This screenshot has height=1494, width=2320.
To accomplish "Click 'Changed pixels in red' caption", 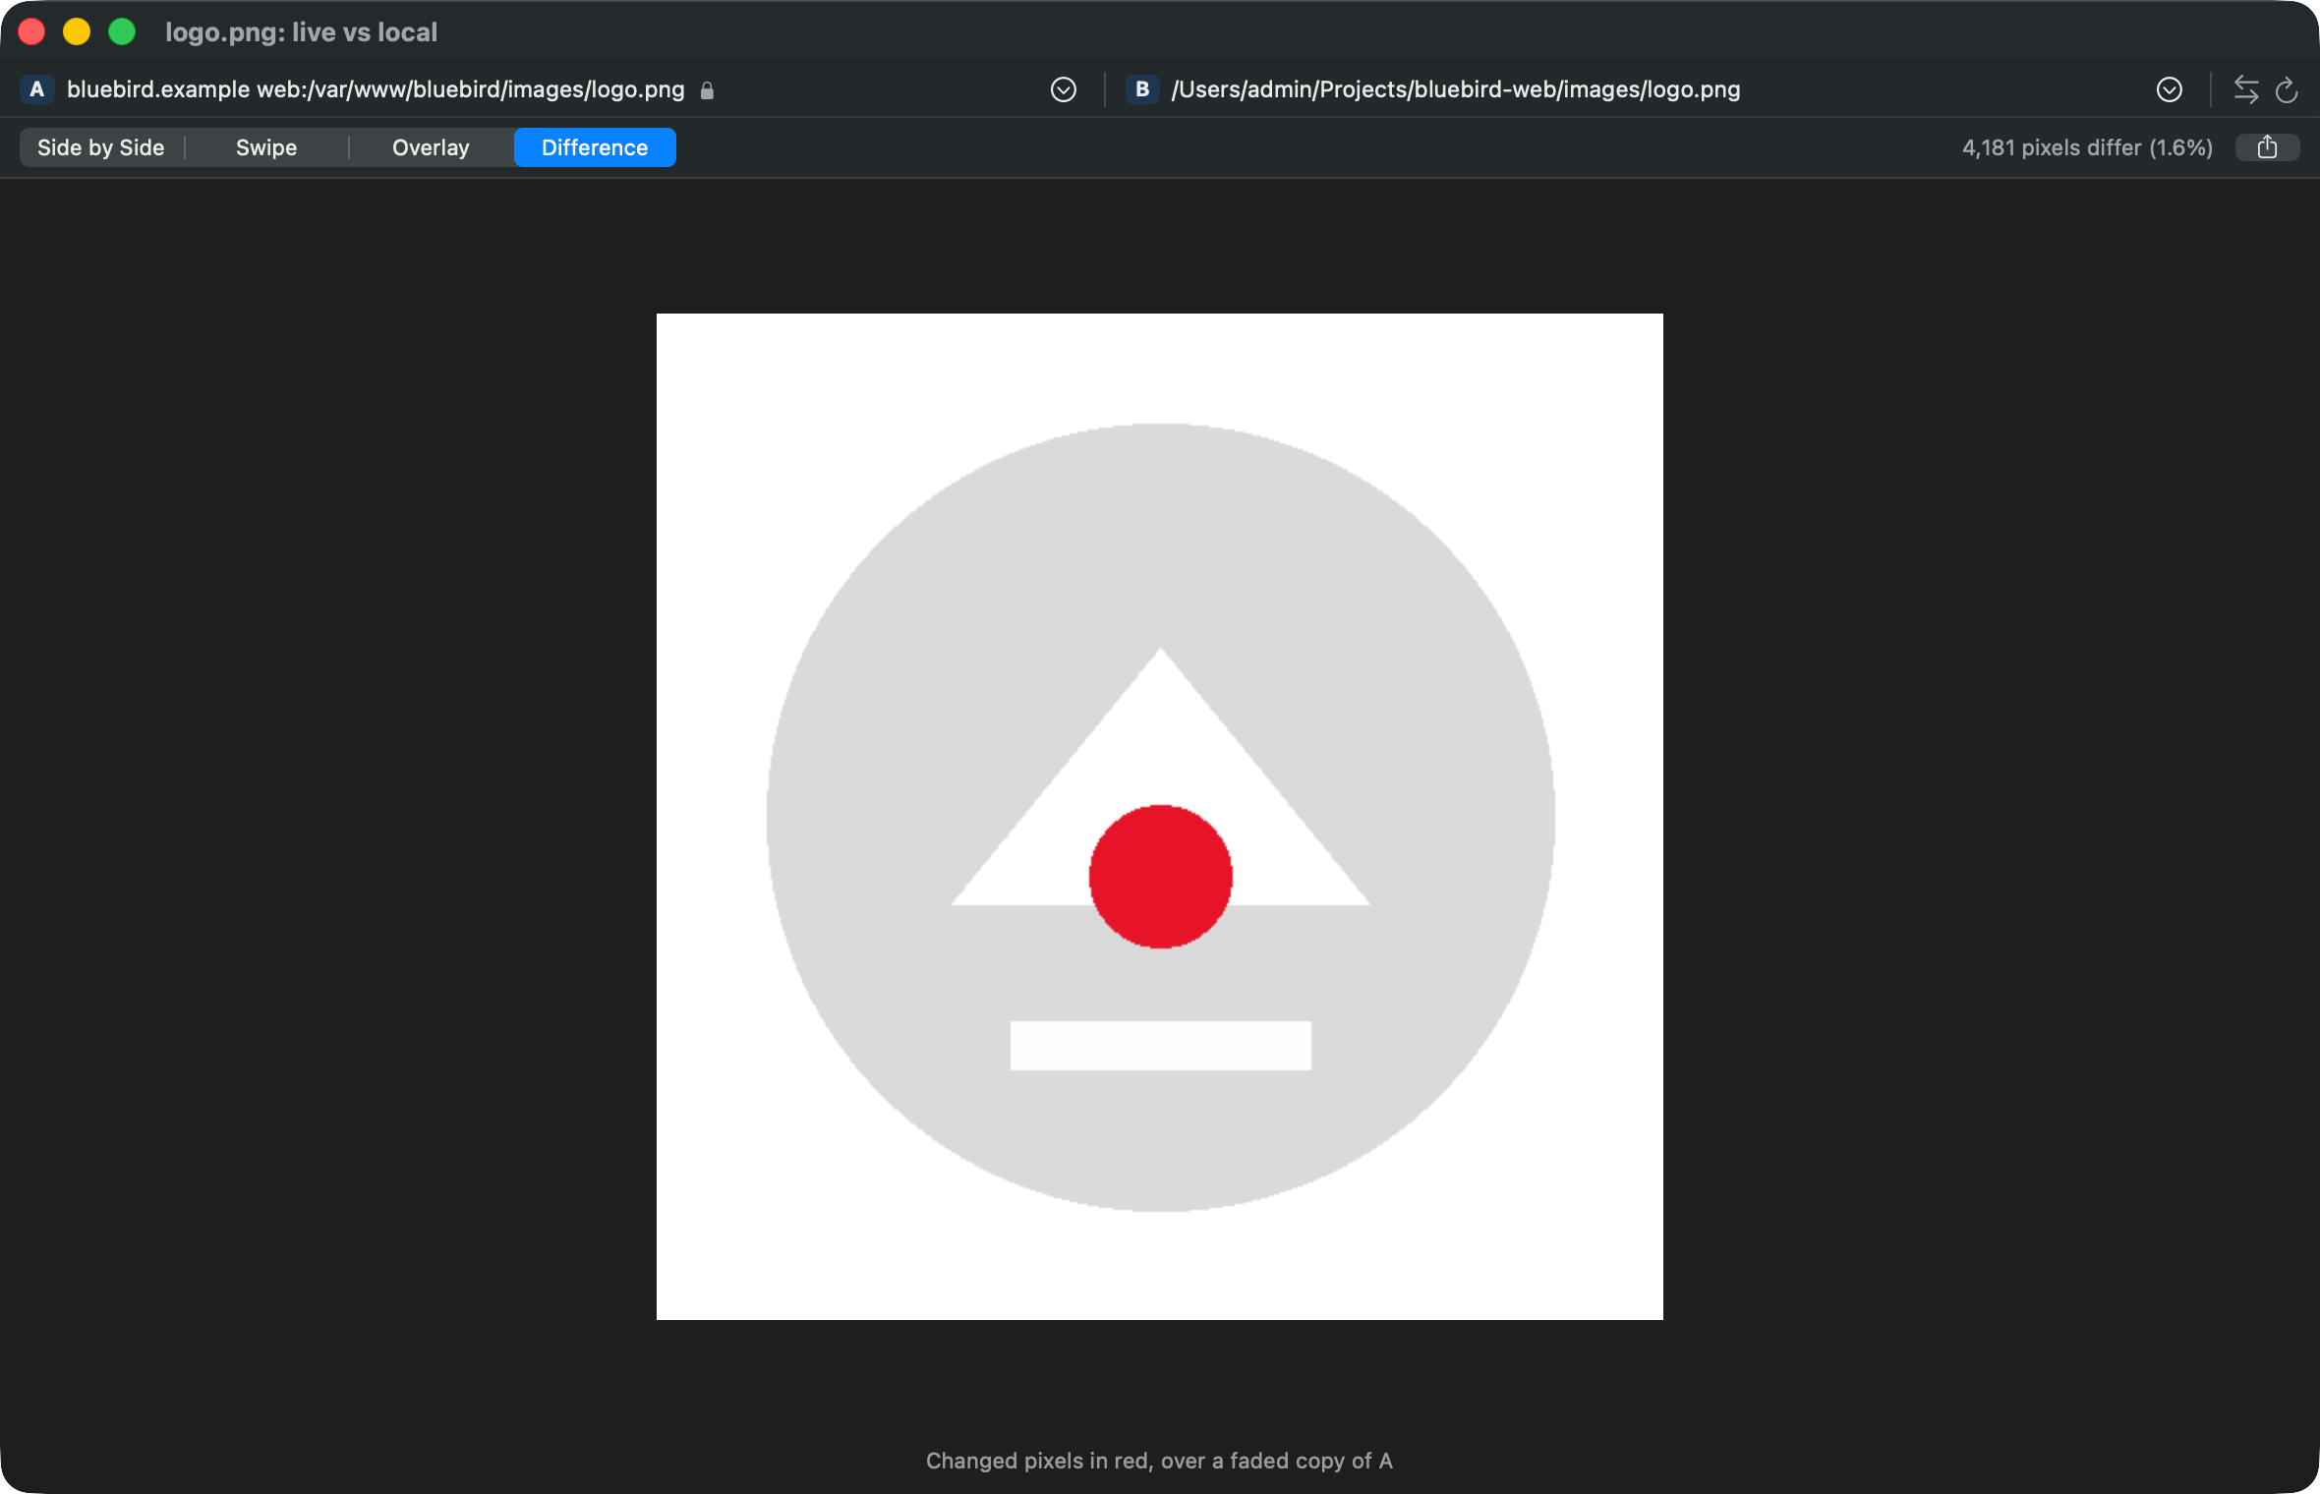I will tap(1159, 1461).
